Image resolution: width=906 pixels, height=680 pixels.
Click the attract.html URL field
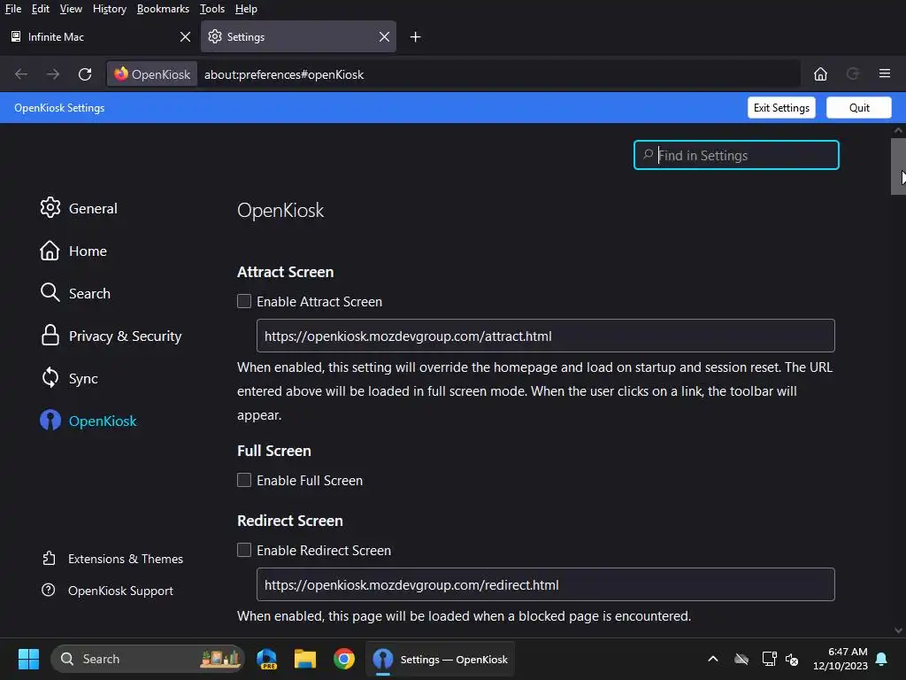[x=545, y=336]
